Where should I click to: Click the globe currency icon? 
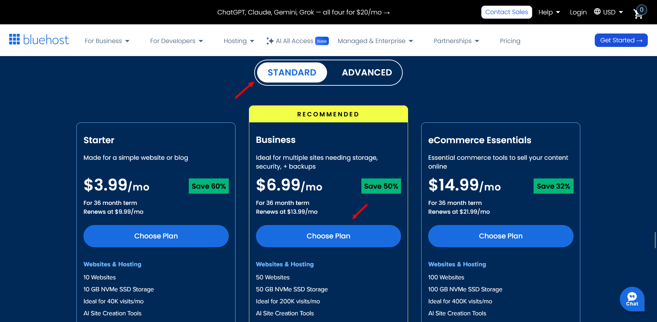(x=597, y=12)
